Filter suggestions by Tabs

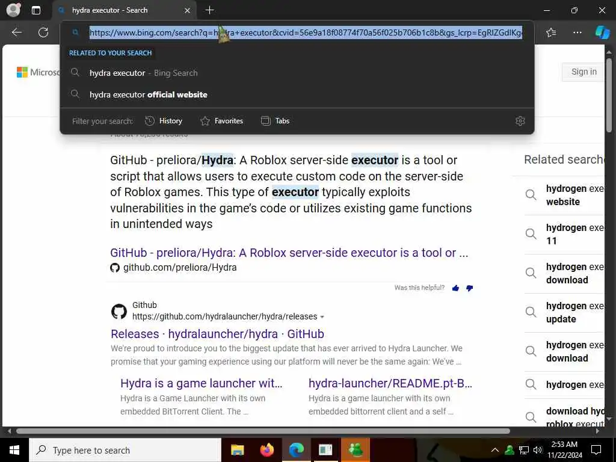pyautogui.click(x=275, y=121)
